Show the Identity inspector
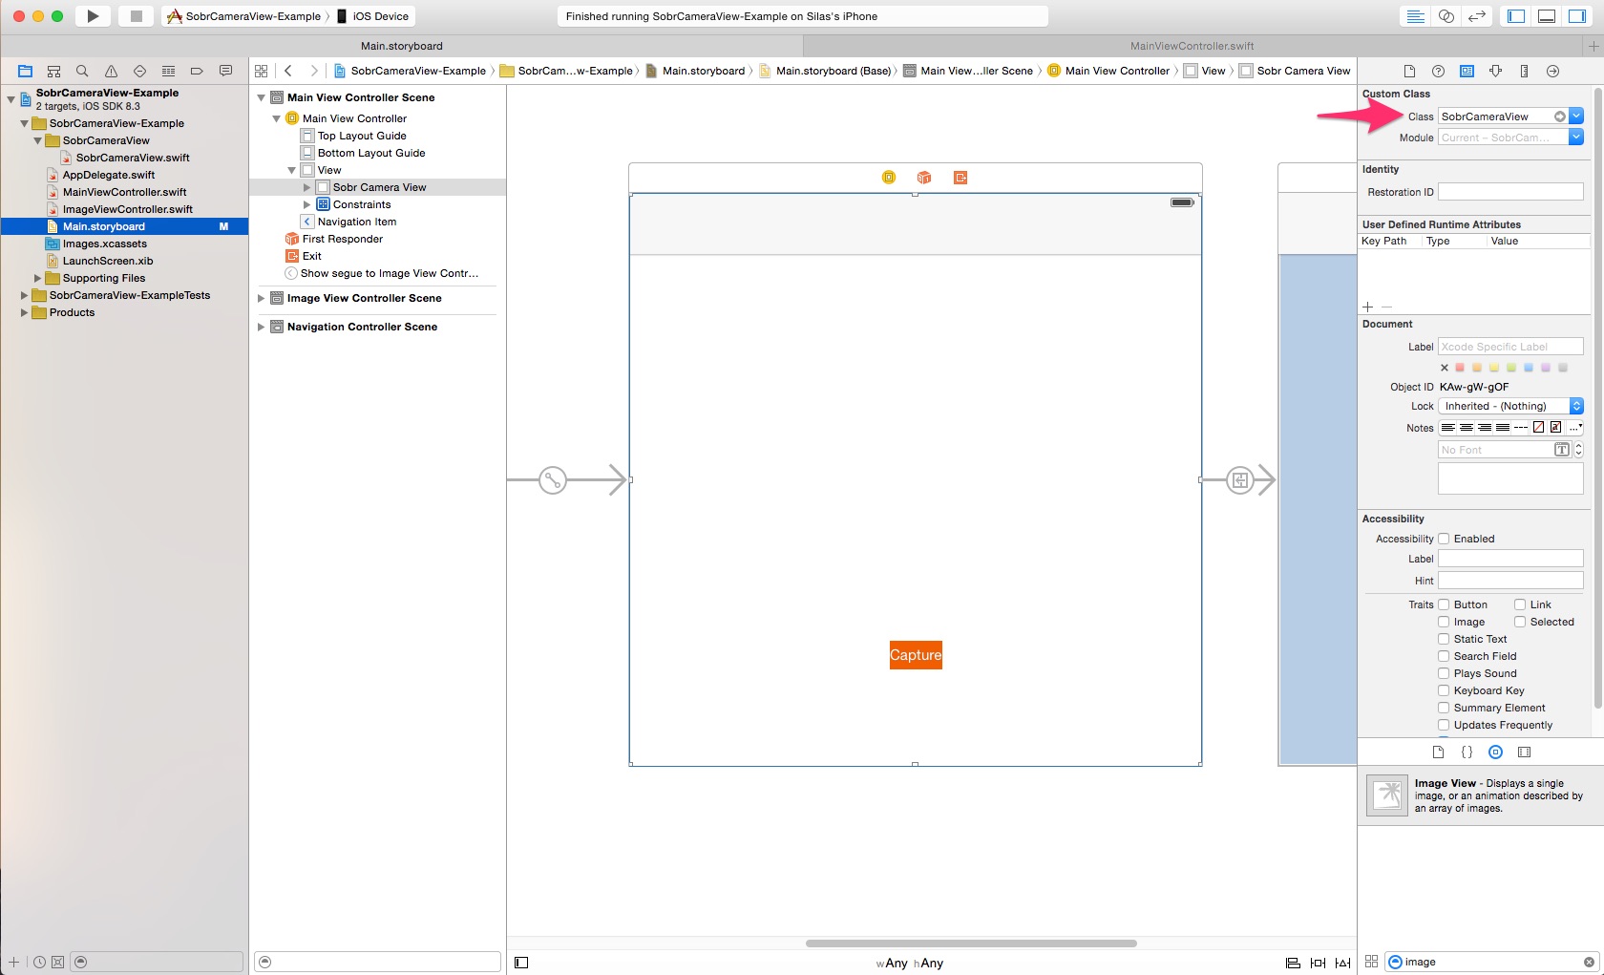This screenshot has width=1604, height=975. [1467, 71]
